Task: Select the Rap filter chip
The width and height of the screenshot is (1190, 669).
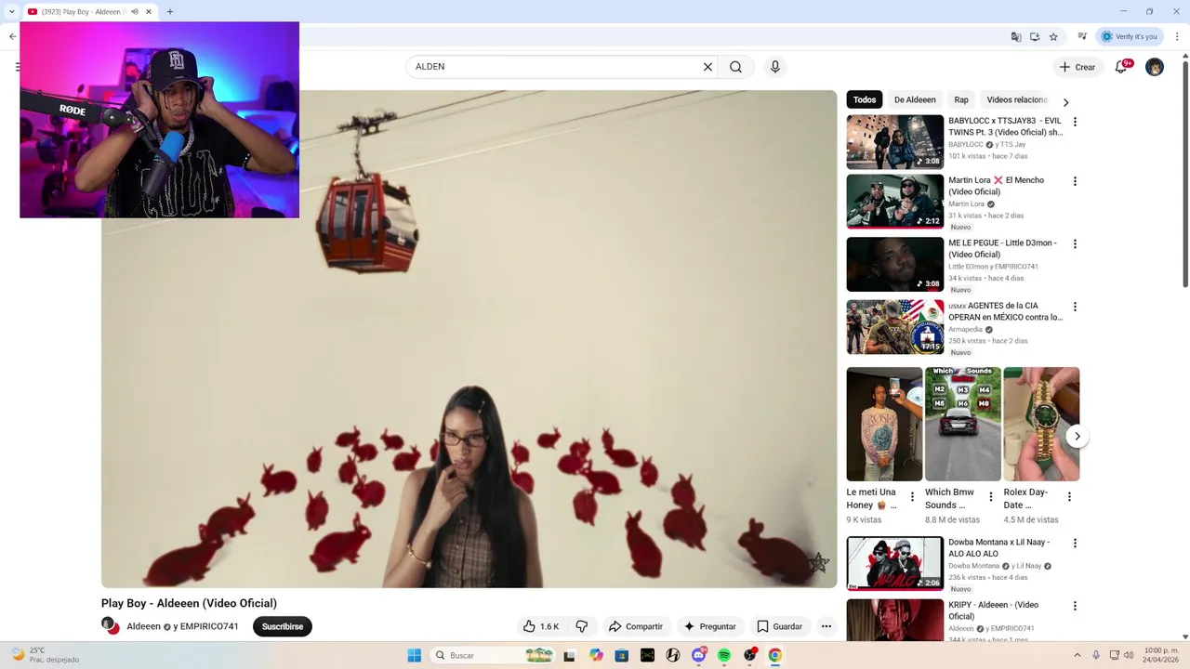Action: click(x=961, y=99)
